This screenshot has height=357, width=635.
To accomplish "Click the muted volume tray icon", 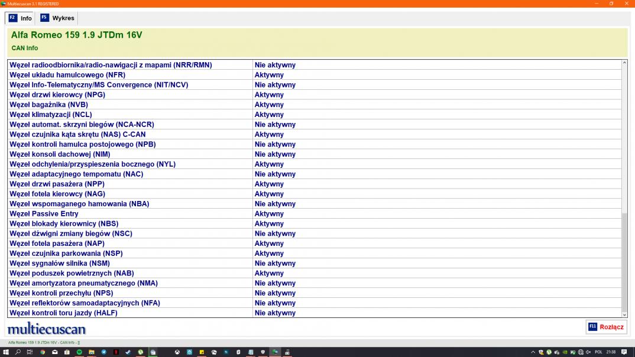I will 588,352.
